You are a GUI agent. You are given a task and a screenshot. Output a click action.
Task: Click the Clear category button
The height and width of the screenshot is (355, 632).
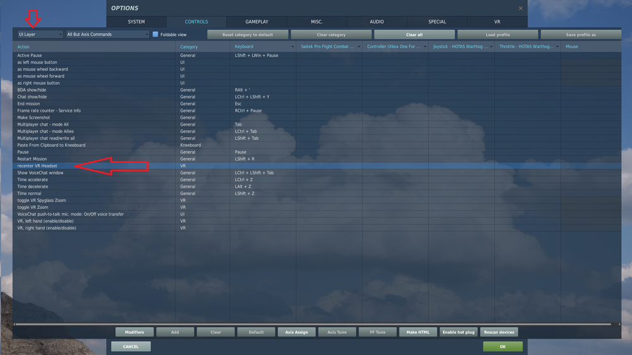(331, 35)
